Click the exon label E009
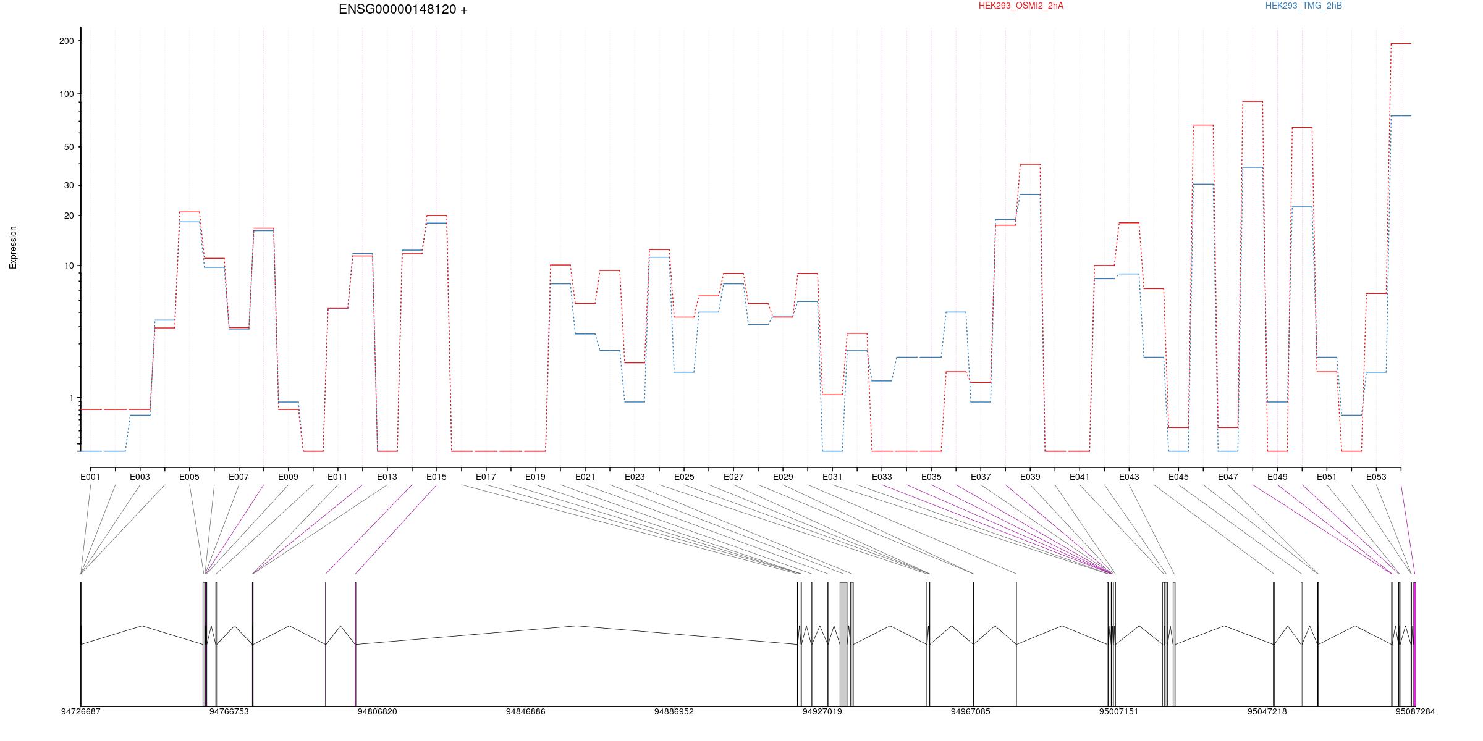This screenshot has height=741, width=1483. pyautogui.click(x=288, y=477)
